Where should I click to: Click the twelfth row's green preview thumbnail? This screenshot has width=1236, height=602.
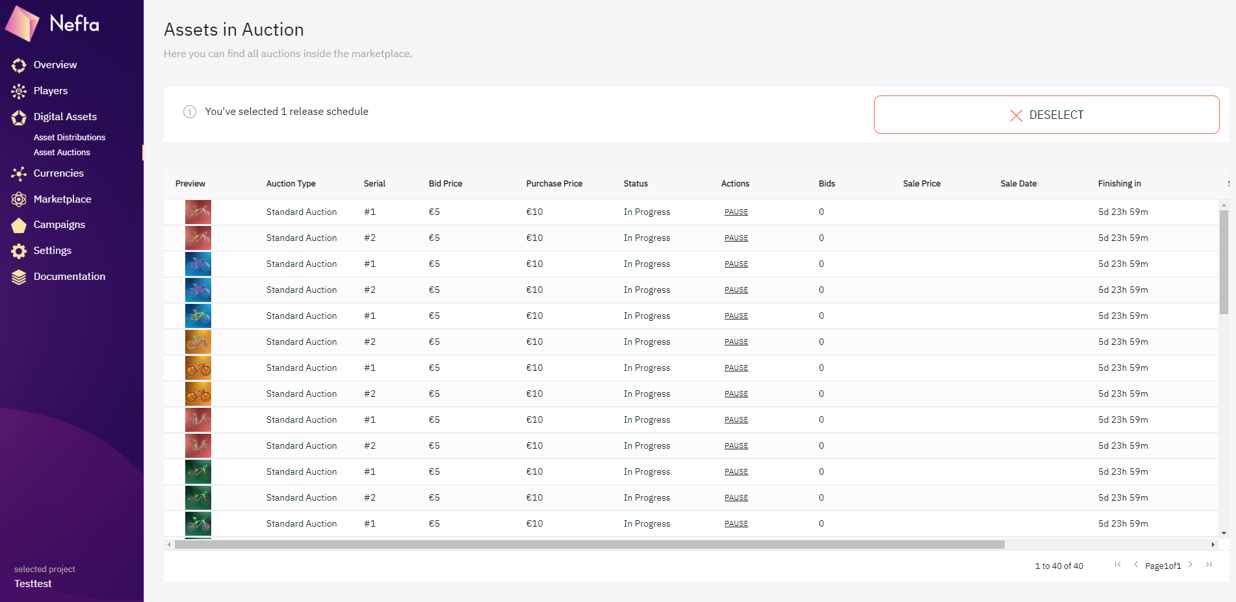coord(198,498)
